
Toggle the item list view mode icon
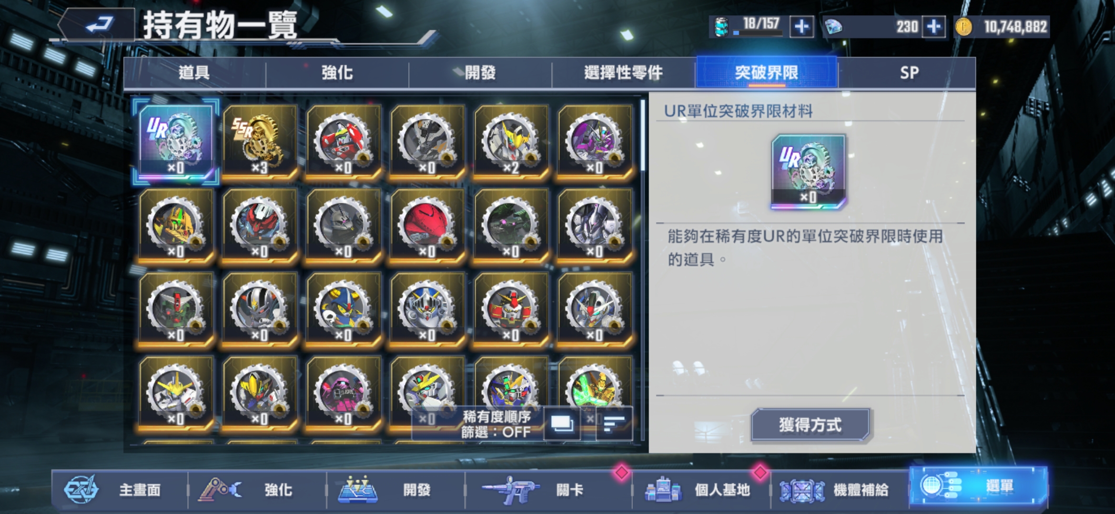562,423
